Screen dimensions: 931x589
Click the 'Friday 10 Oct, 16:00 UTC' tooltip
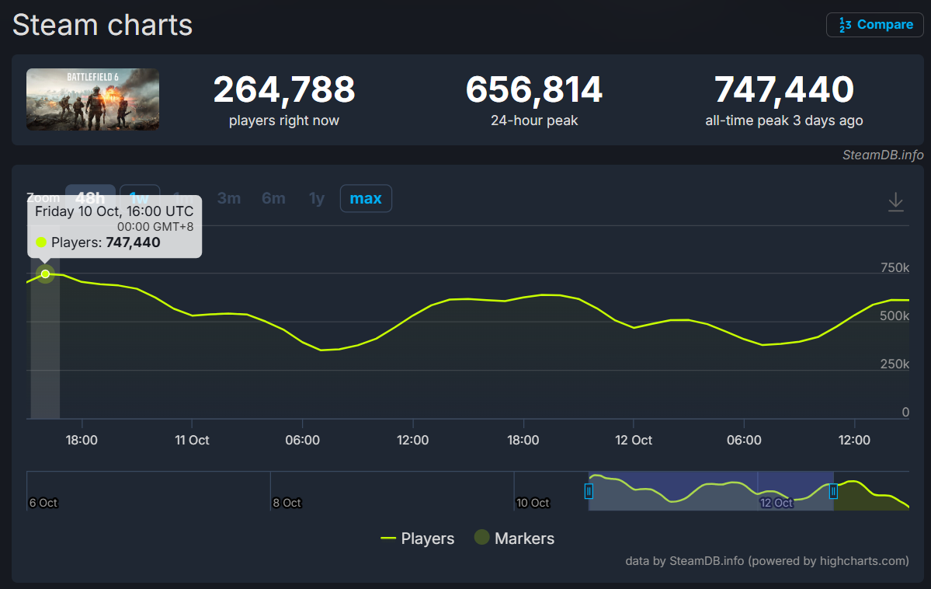point(115,226)
